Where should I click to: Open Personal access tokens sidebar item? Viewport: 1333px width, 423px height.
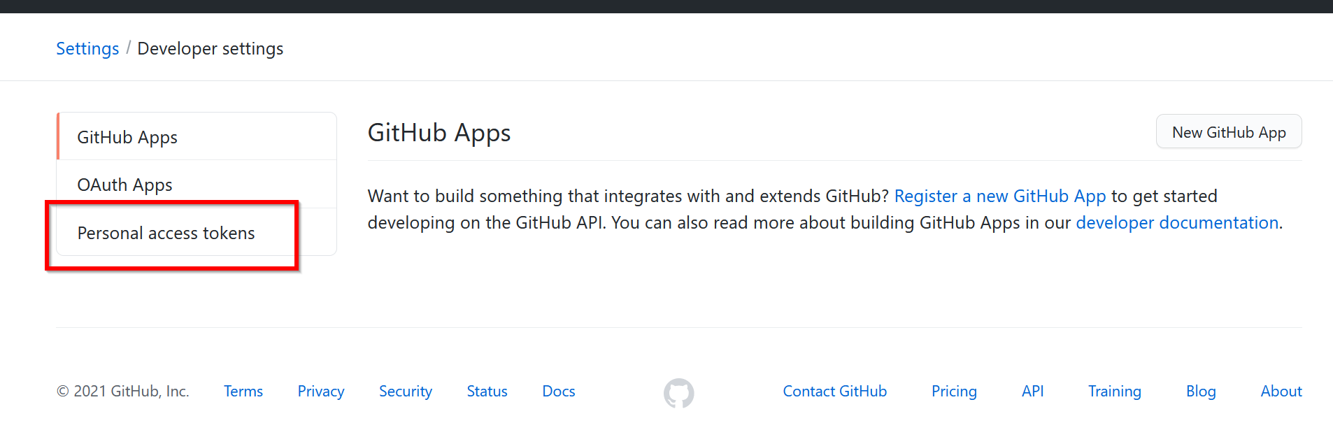[197, 232]
